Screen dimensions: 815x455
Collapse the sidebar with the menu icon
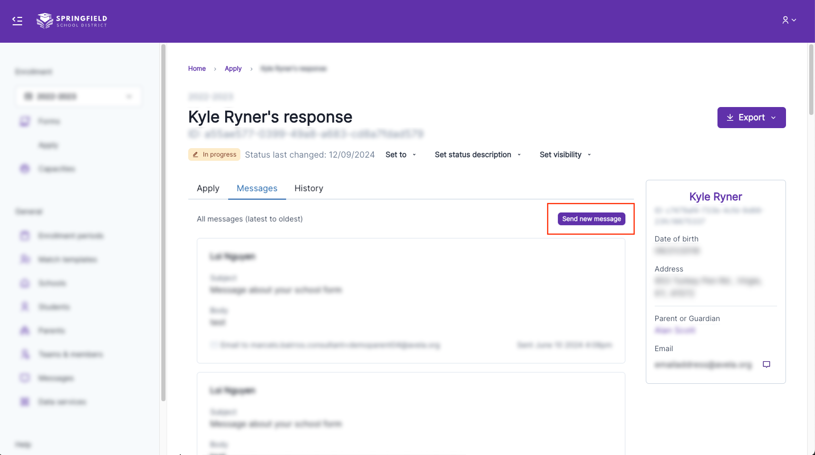[17, 21]
